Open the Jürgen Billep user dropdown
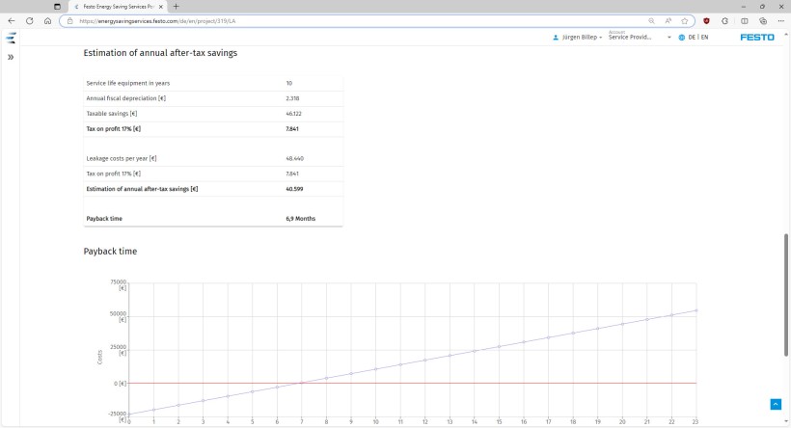 coord(577,38)
